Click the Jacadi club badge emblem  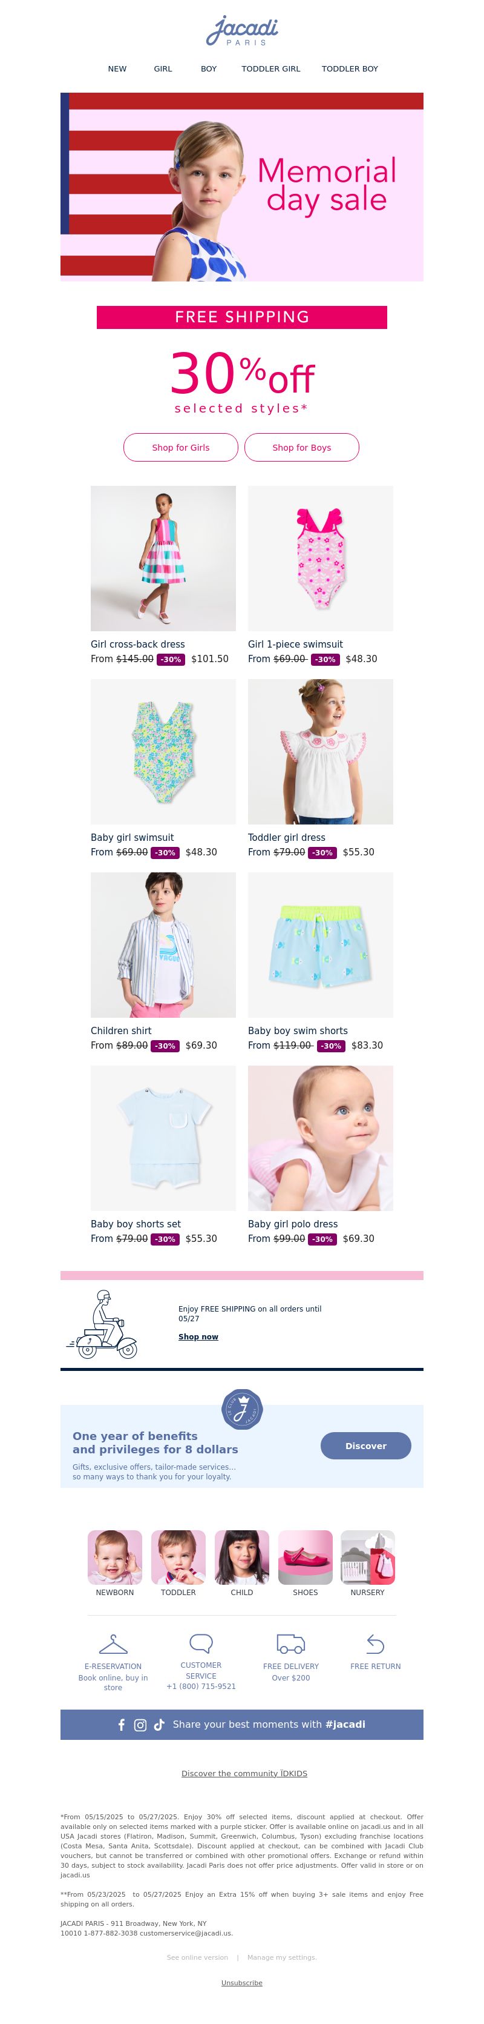click(241, 1409)
